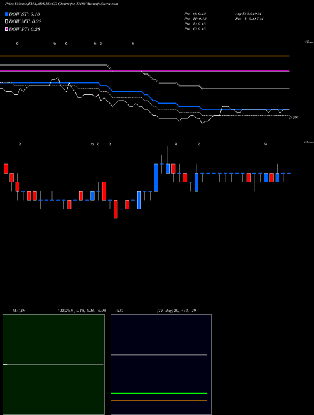Click the MACD '(12,26,9)' values text
Screen dimensions: 314x415
82,311
